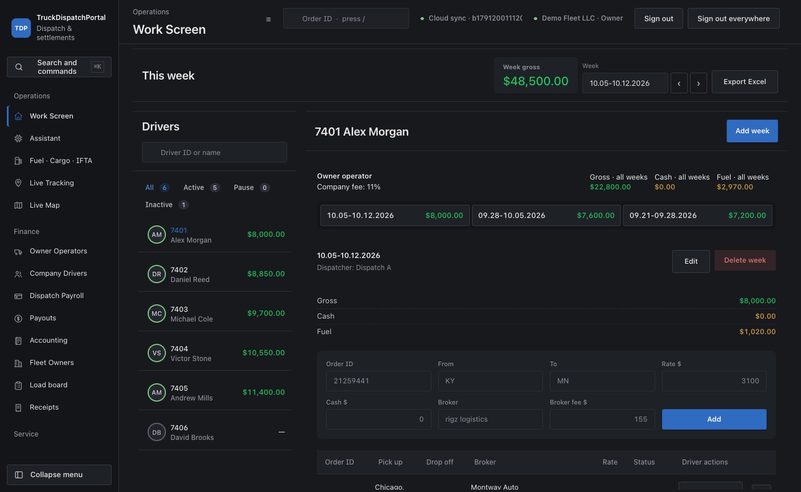Screen dimensions: 801x492
Task: Click the Edit week button
Action: click(x=691, y=261)
